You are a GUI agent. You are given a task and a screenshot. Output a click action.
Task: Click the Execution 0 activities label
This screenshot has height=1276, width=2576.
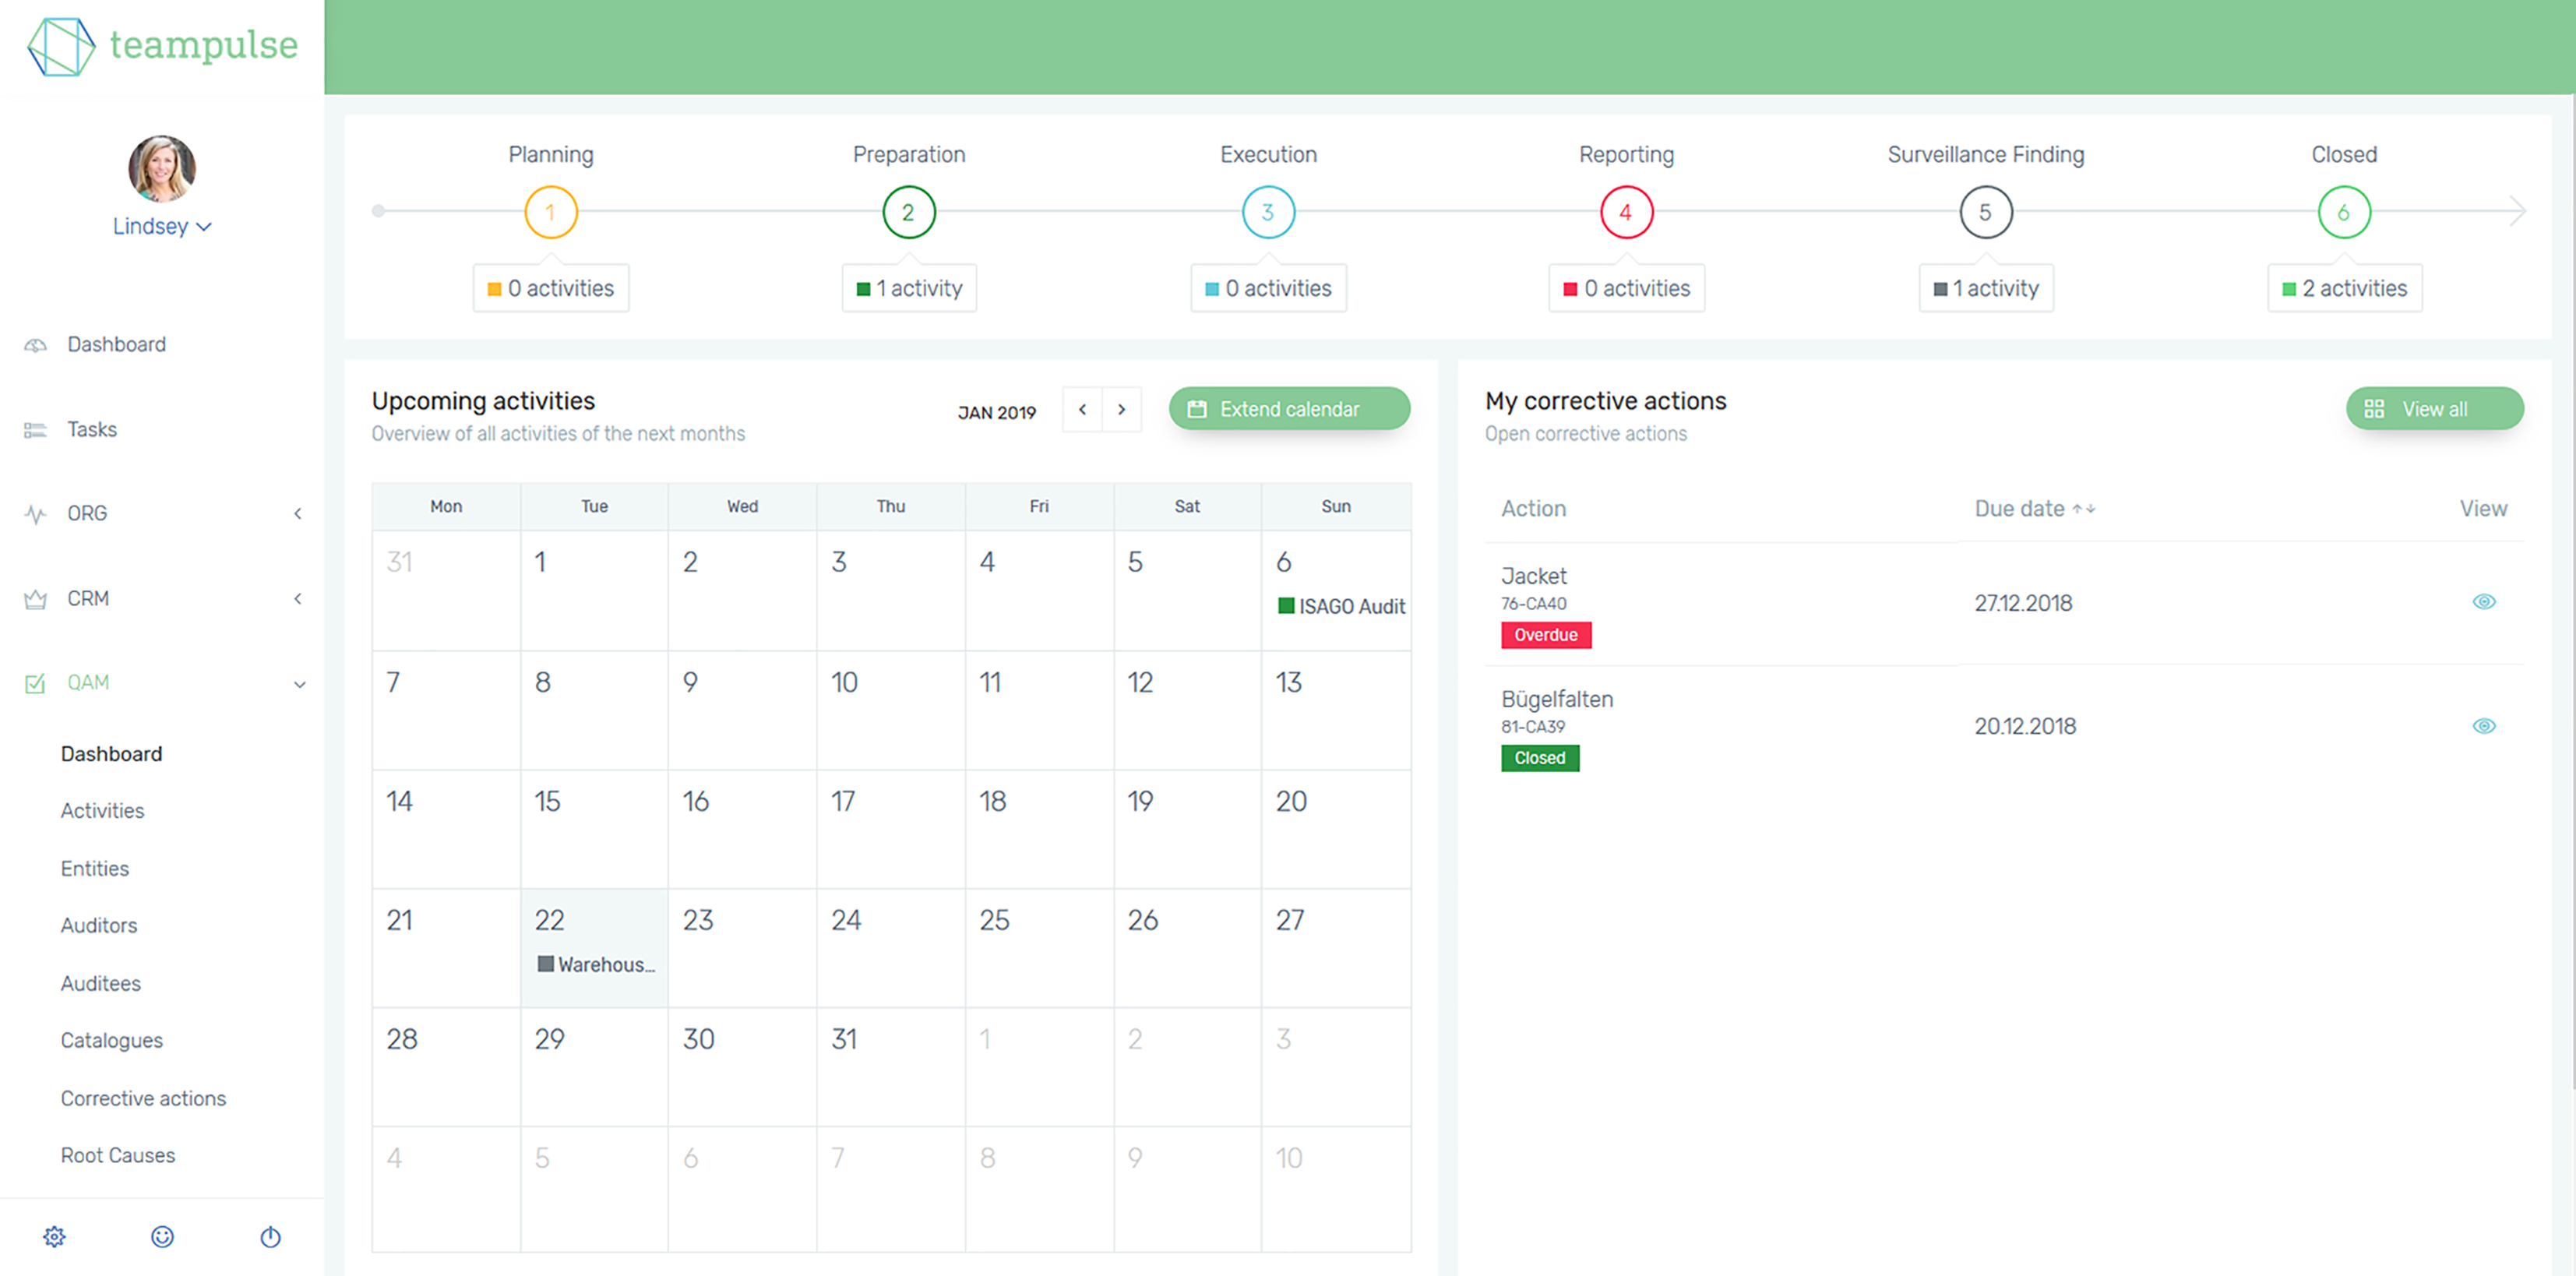tap(1268, 289)
